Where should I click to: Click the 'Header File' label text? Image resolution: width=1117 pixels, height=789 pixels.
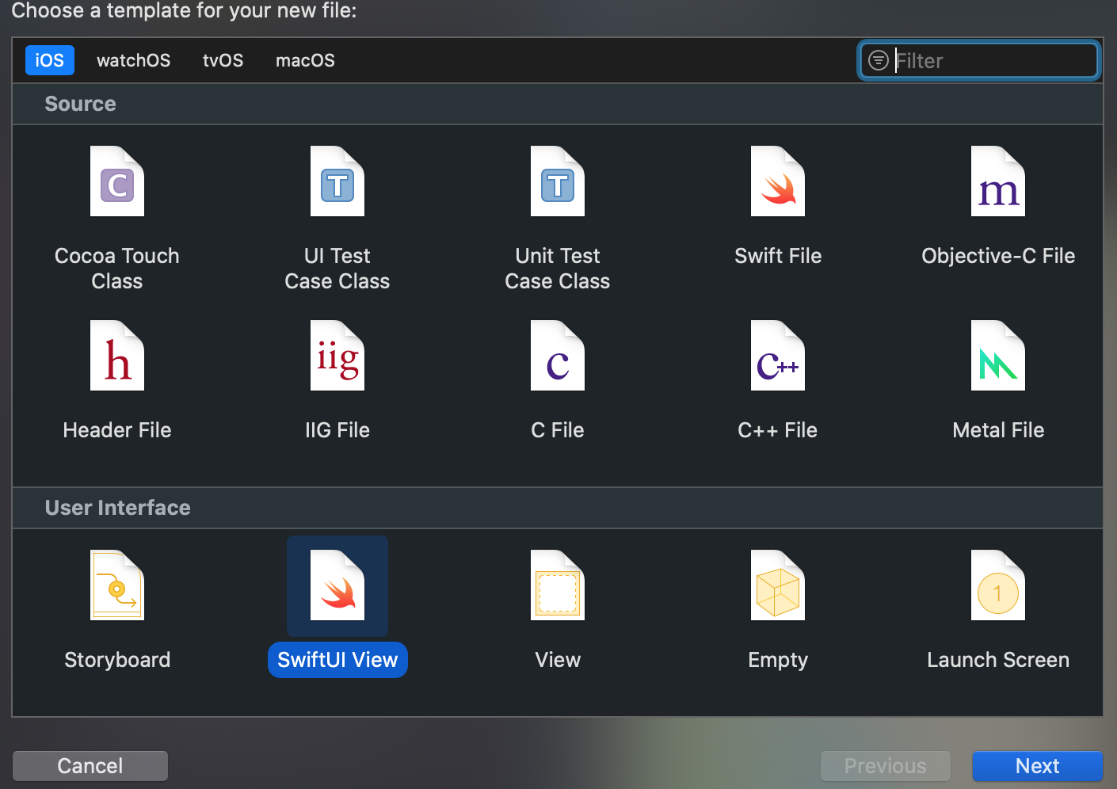pyautogui.click(x=117, y=430)
